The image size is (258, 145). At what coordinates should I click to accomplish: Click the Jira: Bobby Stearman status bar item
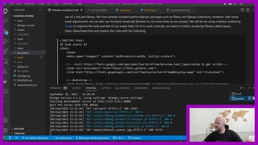click(x=35, y=138)
